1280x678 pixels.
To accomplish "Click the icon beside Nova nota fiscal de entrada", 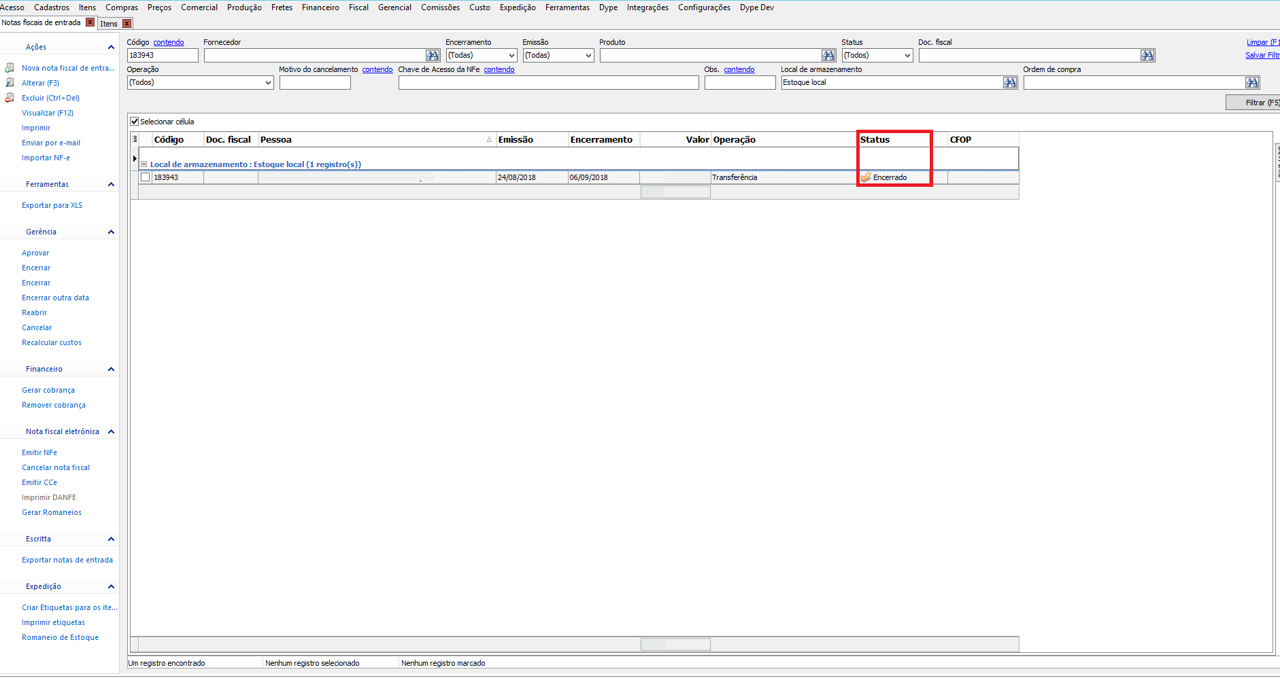I will click(10, 68).
